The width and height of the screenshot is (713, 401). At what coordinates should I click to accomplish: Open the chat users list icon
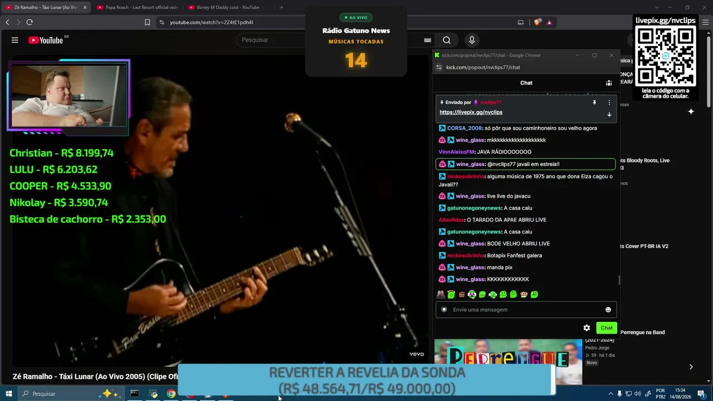(x=609, y=83)
